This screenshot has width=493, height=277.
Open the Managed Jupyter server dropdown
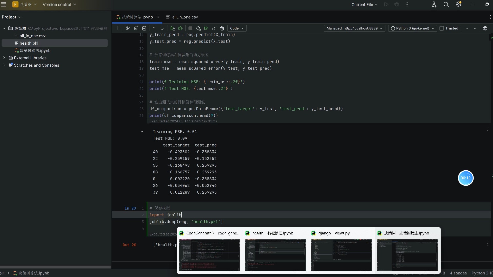pyautogui.click(x=354, y=28)
